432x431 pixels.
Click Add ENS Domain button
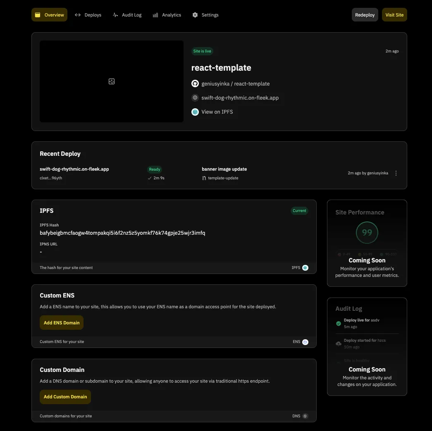coord(62,323)
